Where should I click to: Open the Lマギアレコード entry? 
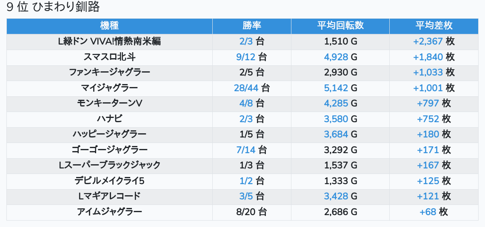tap(109, 196)
